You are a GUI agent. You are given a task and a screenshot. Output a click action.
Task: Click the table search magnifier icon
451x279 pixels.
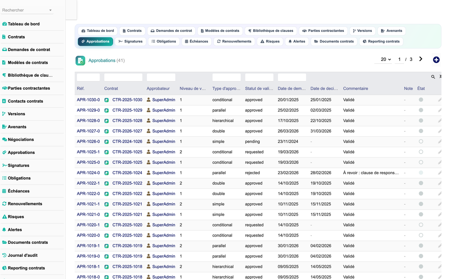point(433,77)
